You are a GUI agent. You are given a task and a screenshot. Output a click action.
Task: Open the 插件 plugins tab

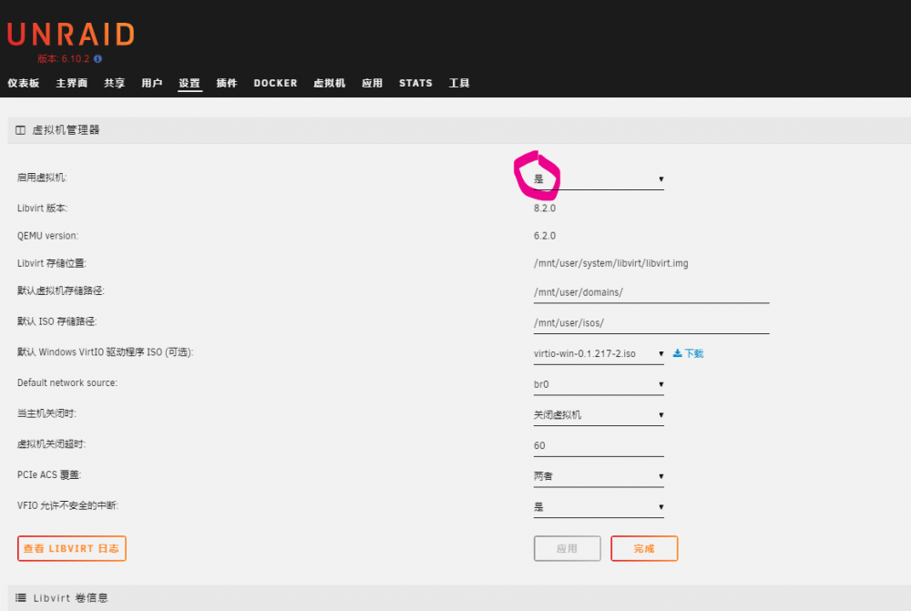[227, 83]
